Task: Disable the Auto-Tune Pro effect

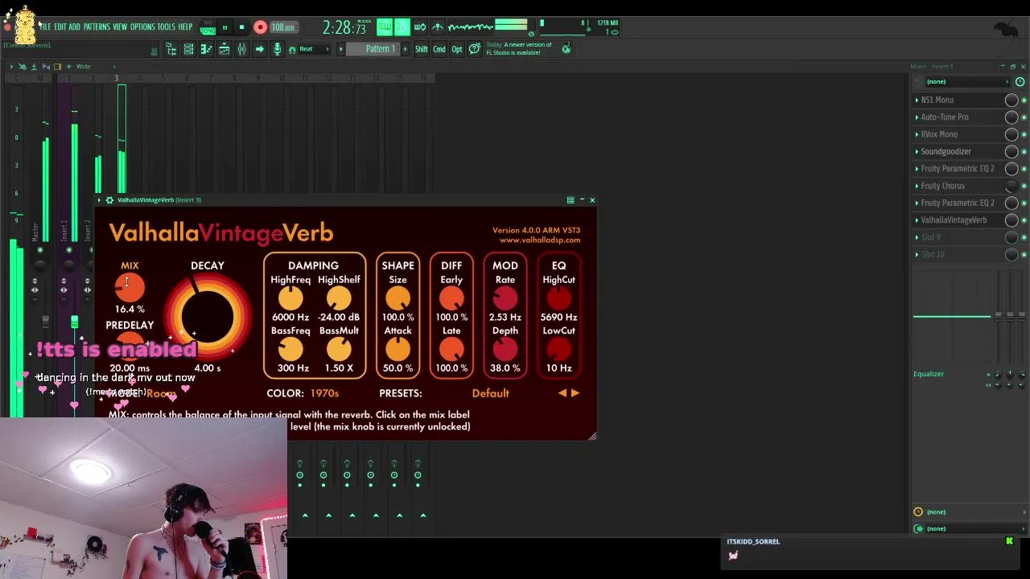Action: [1024, 117]
